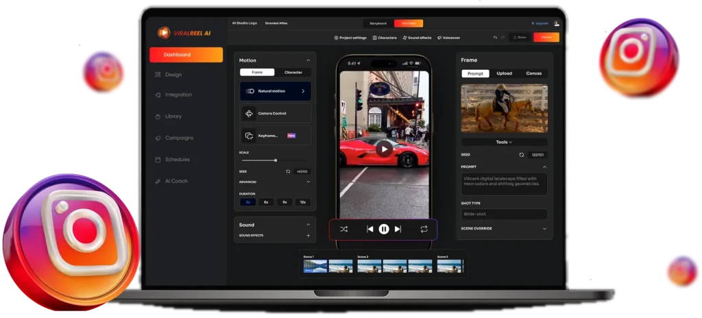Open Design from the sidebar
The image size is (702, 318).
click(173, 75)
